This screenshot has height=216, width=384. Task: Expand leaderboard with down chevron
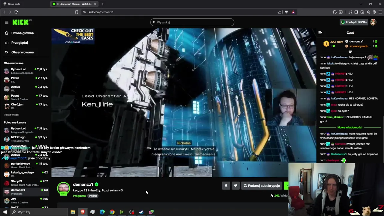pyautogui.click(x=350, y=52)
